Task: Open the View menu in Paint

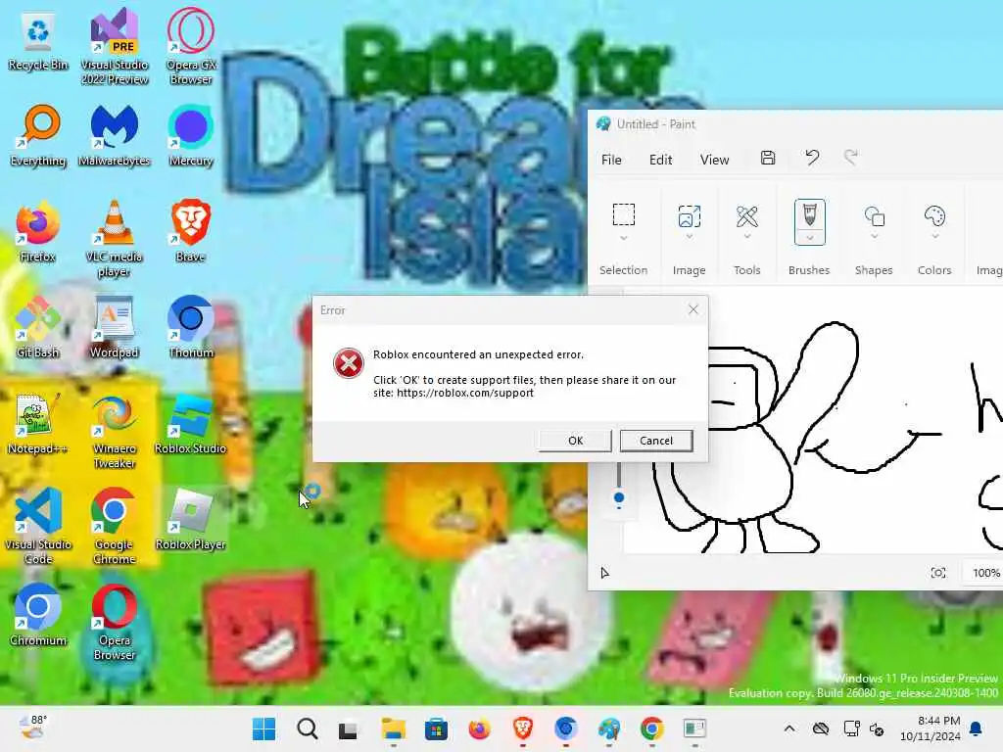Action: (714, 160)
